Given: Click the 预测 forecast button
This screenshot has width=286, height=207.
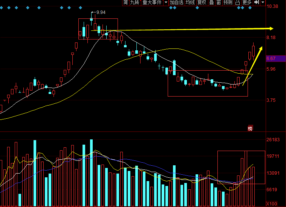Looking at the screenshot, I should [228, 3].
